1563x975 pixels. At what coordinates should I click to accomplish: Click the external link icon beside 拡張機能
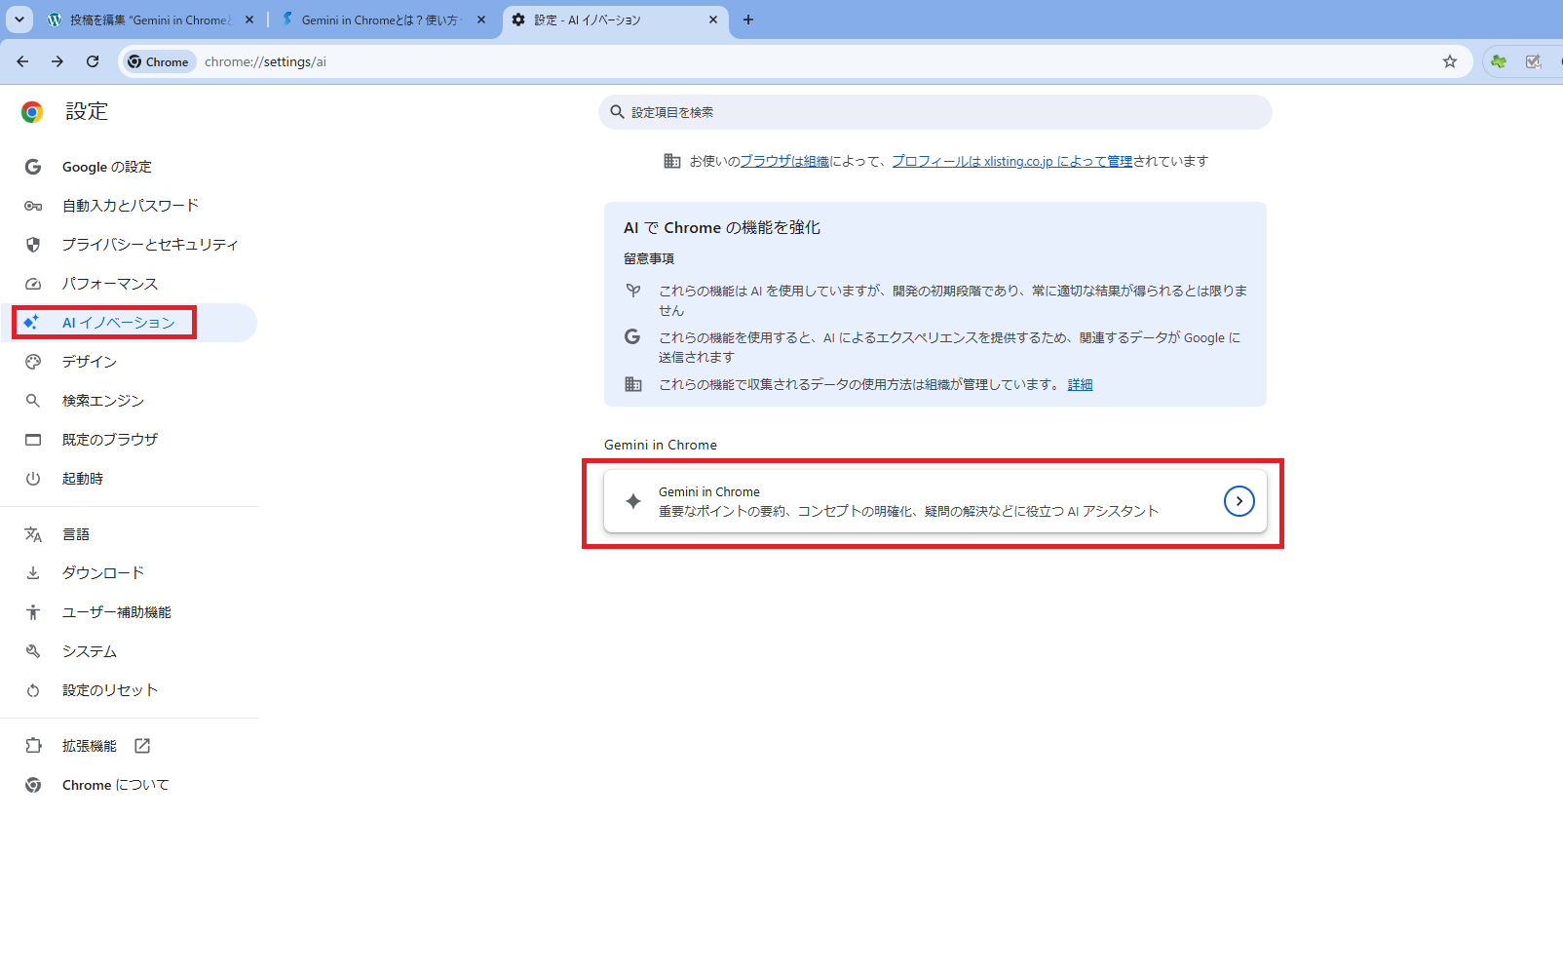pyautogui.click(x=142, y=746)
